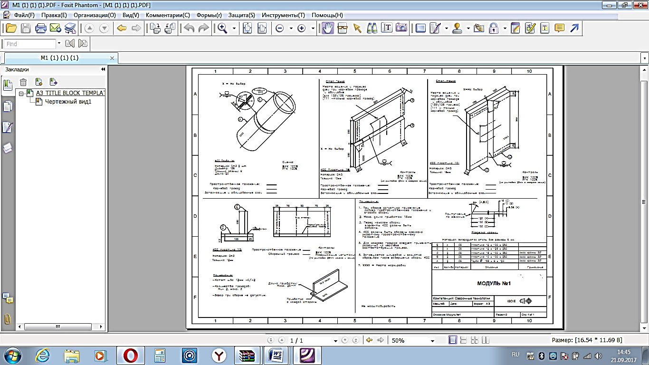
Task: Click the Snapshot camera tool
Action: click(401, 28)
